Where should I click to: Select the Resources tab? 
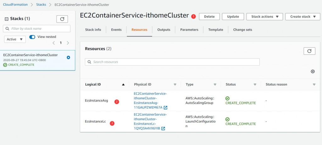click(139, 30)
